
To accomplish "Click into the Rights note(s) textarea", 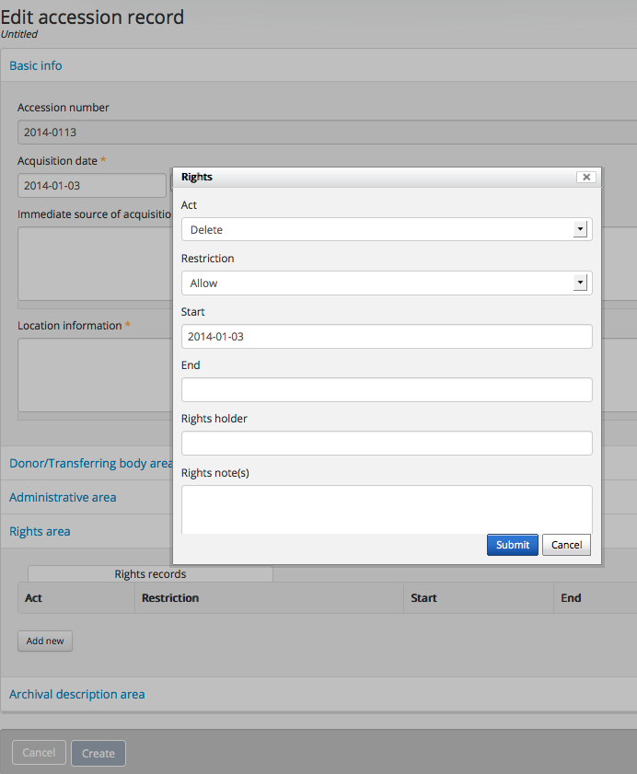I will 387,509.
